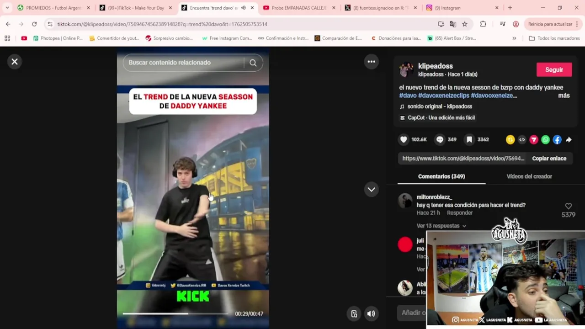Share video on WhatsApp
Screen dimensions: 585x329
click(545, 140)
